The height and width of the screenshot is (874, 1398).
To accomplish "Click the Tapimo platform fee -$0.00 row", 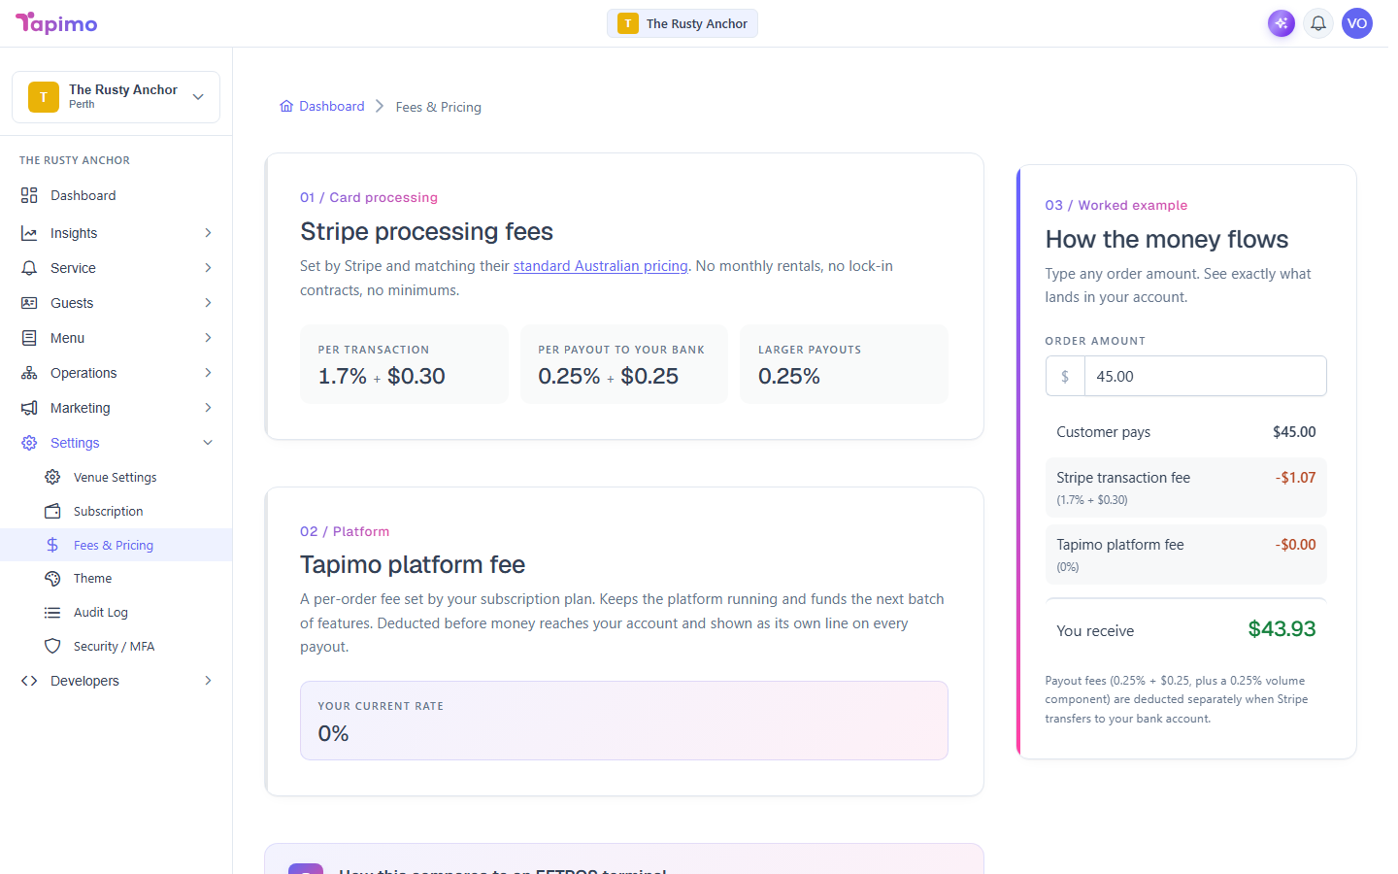I will 1186,555.
